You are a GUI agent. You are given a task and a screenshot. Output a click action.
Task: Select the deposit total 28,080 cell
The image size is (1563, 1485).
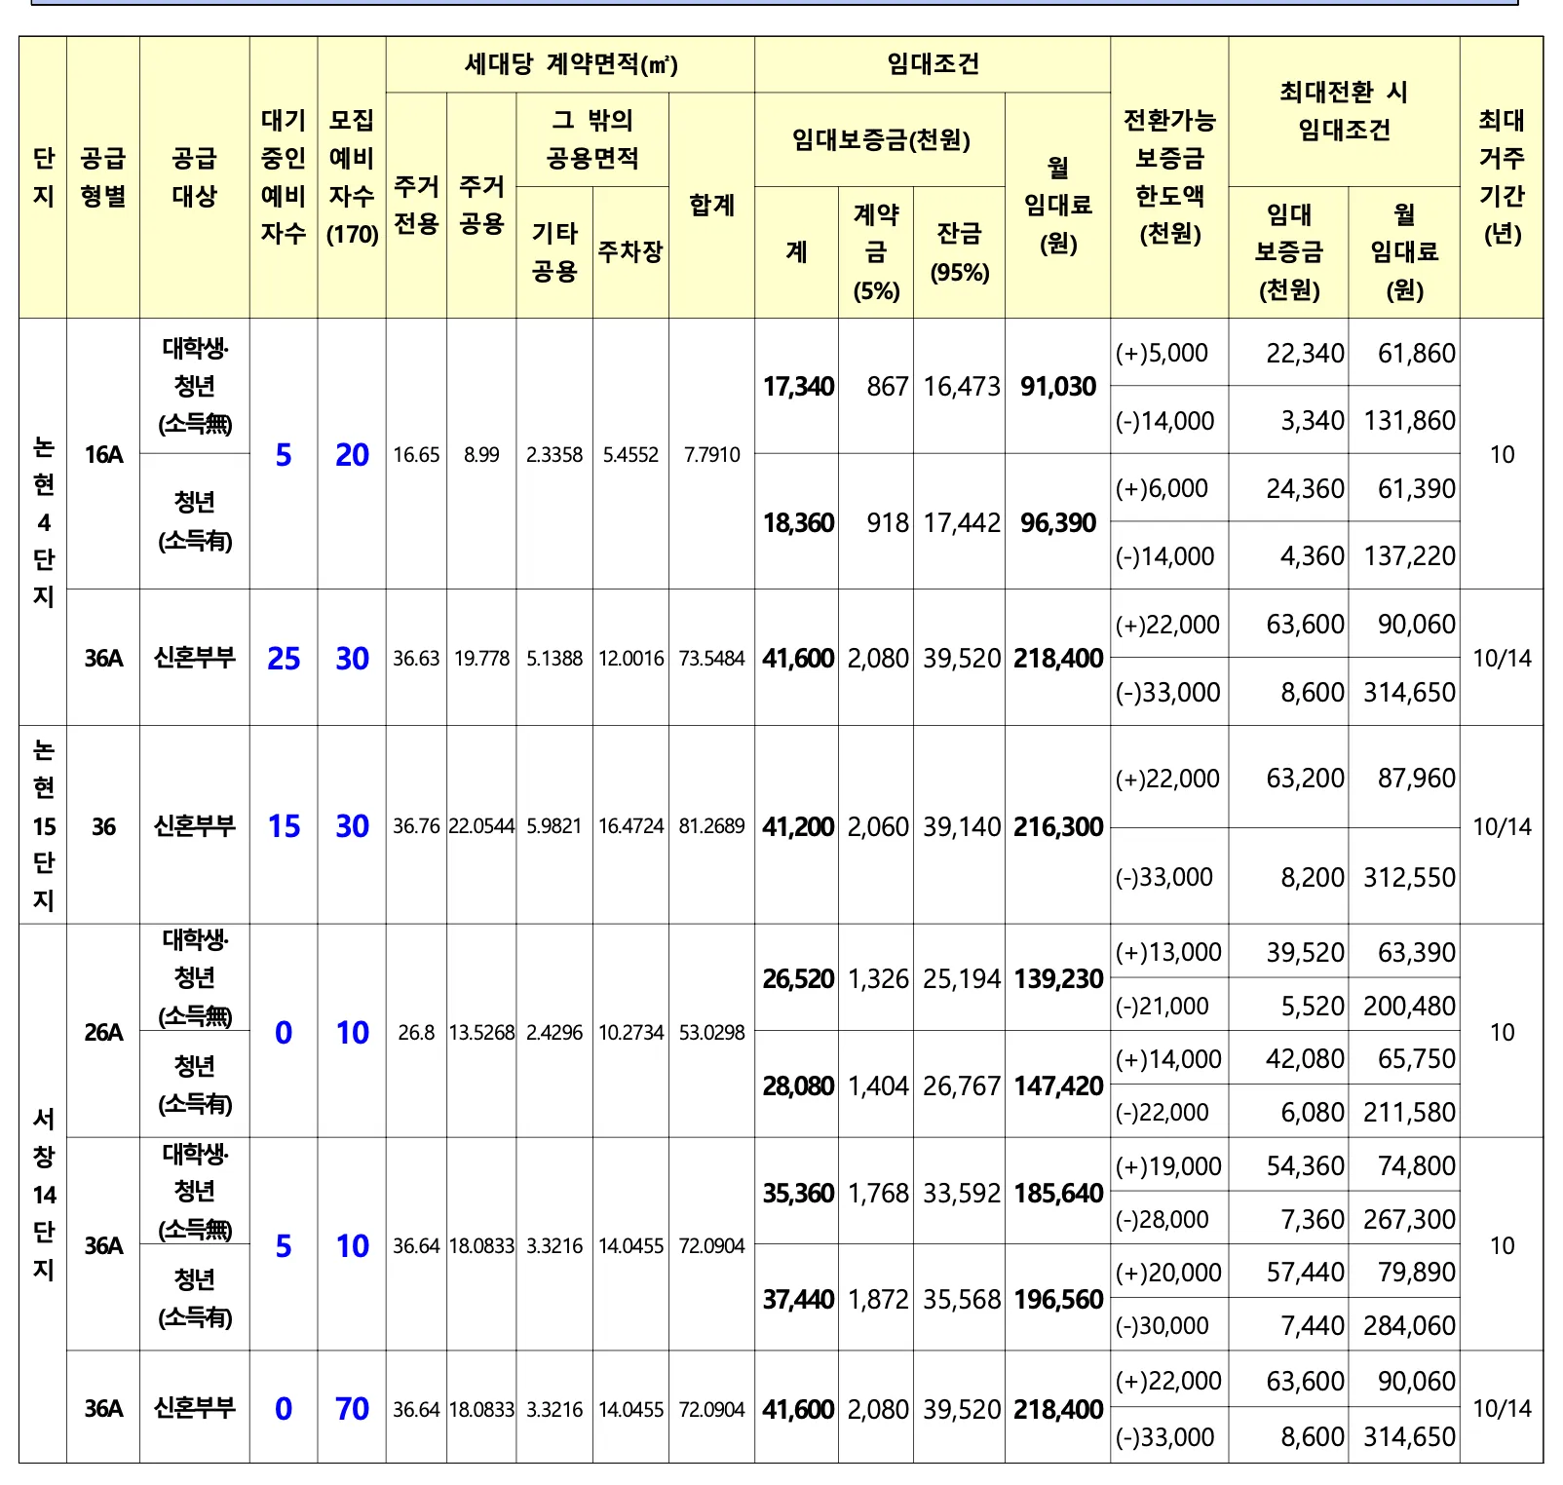click(x=797, y=1085)
